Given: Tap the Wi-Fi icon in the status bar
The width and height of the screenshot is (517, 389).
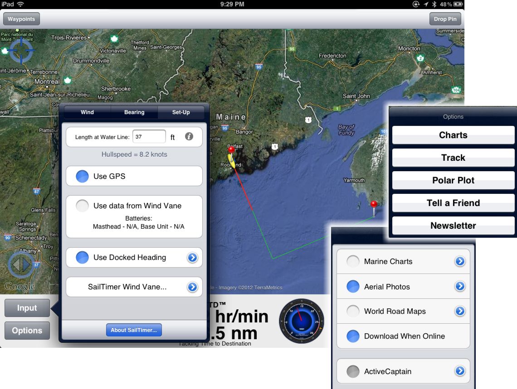Looking at the screenshot, I should tap(20, 4).
